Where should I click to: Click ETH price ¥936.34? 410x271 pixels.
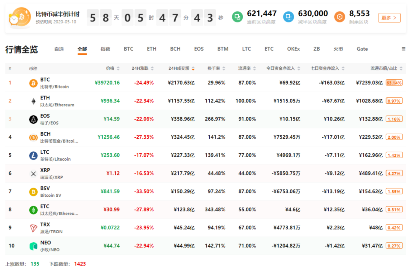110,101
